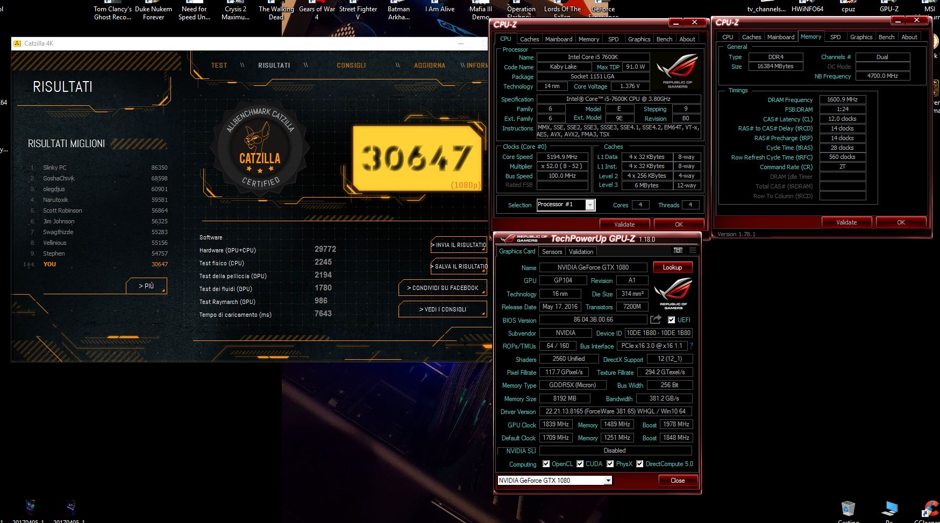
Task: Click the DRAM Frequency value 1600.9 MHz
Action: (x=842, y=99)
